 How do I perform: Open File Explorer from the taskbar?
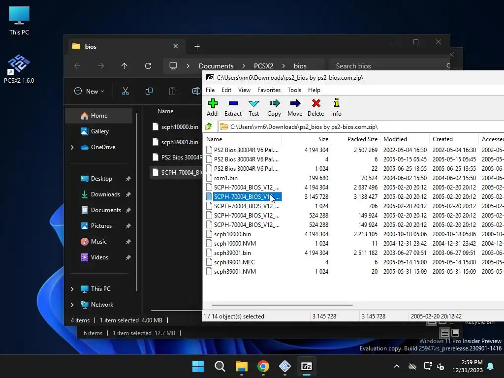point(241,366)
